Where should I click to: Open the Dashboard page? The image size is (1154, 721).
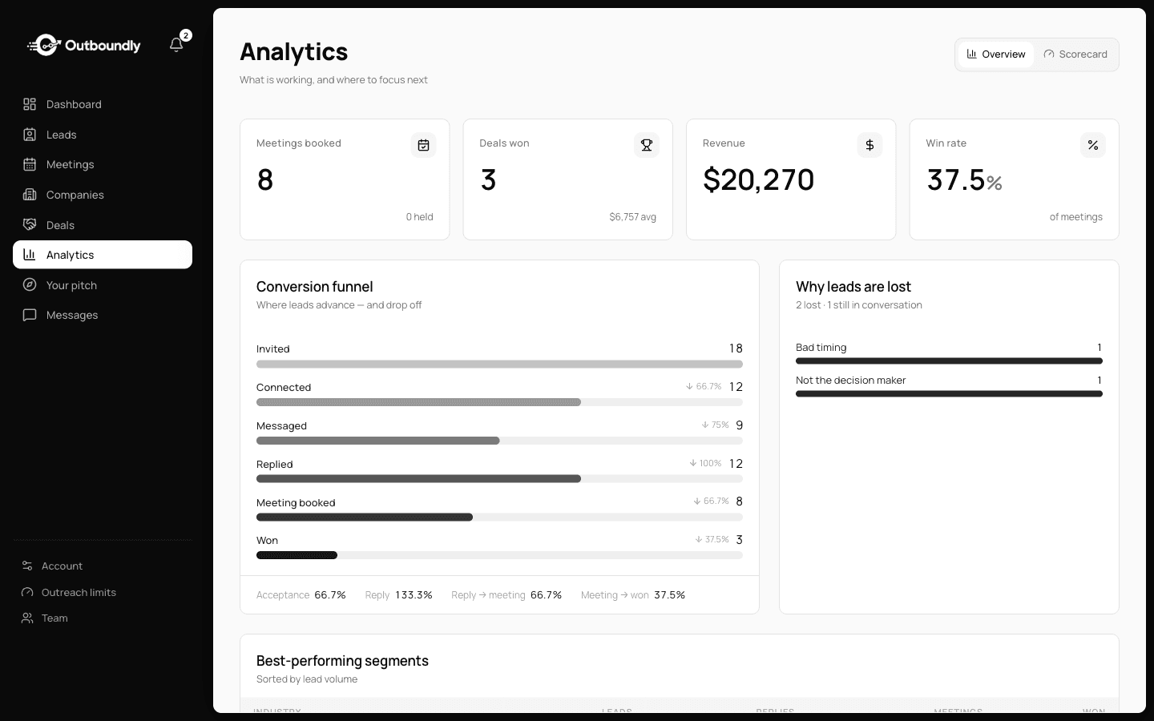click(x=103, y=104)
